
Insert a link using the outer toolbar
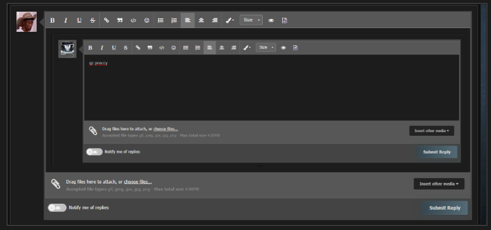(107, 20)
